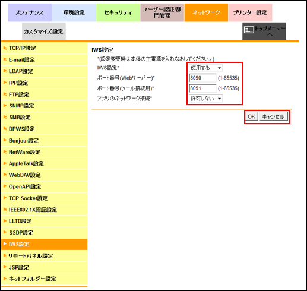Click the OK button
Image resolution: width=307 pixels, height=291 pixels.
pos(251,116)
